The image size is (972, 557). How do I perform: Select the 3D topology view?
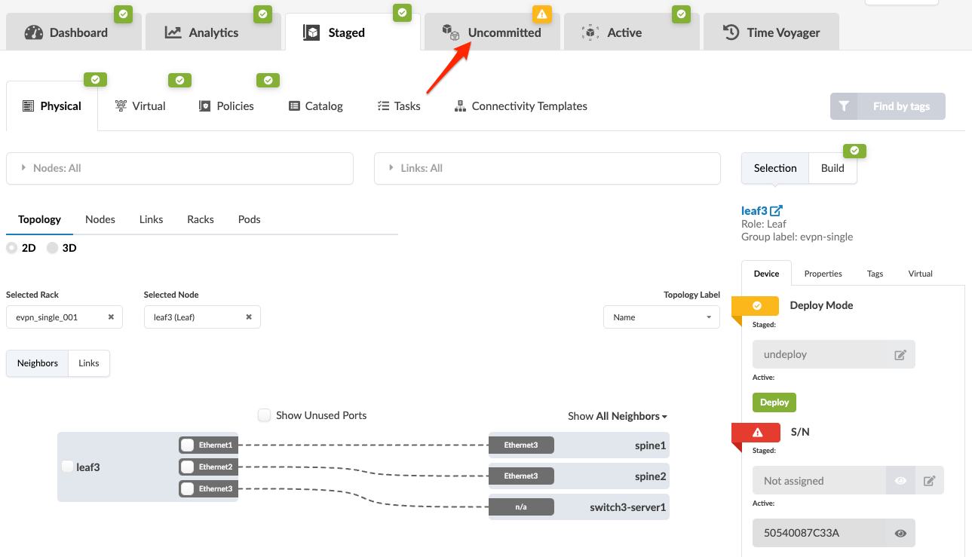pyautogui.click(x=53, y=248)
